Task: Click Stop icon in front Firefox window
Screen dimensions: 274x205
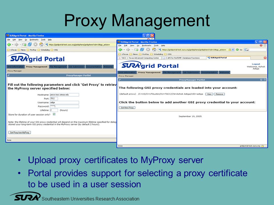Action: click(148, 50)
